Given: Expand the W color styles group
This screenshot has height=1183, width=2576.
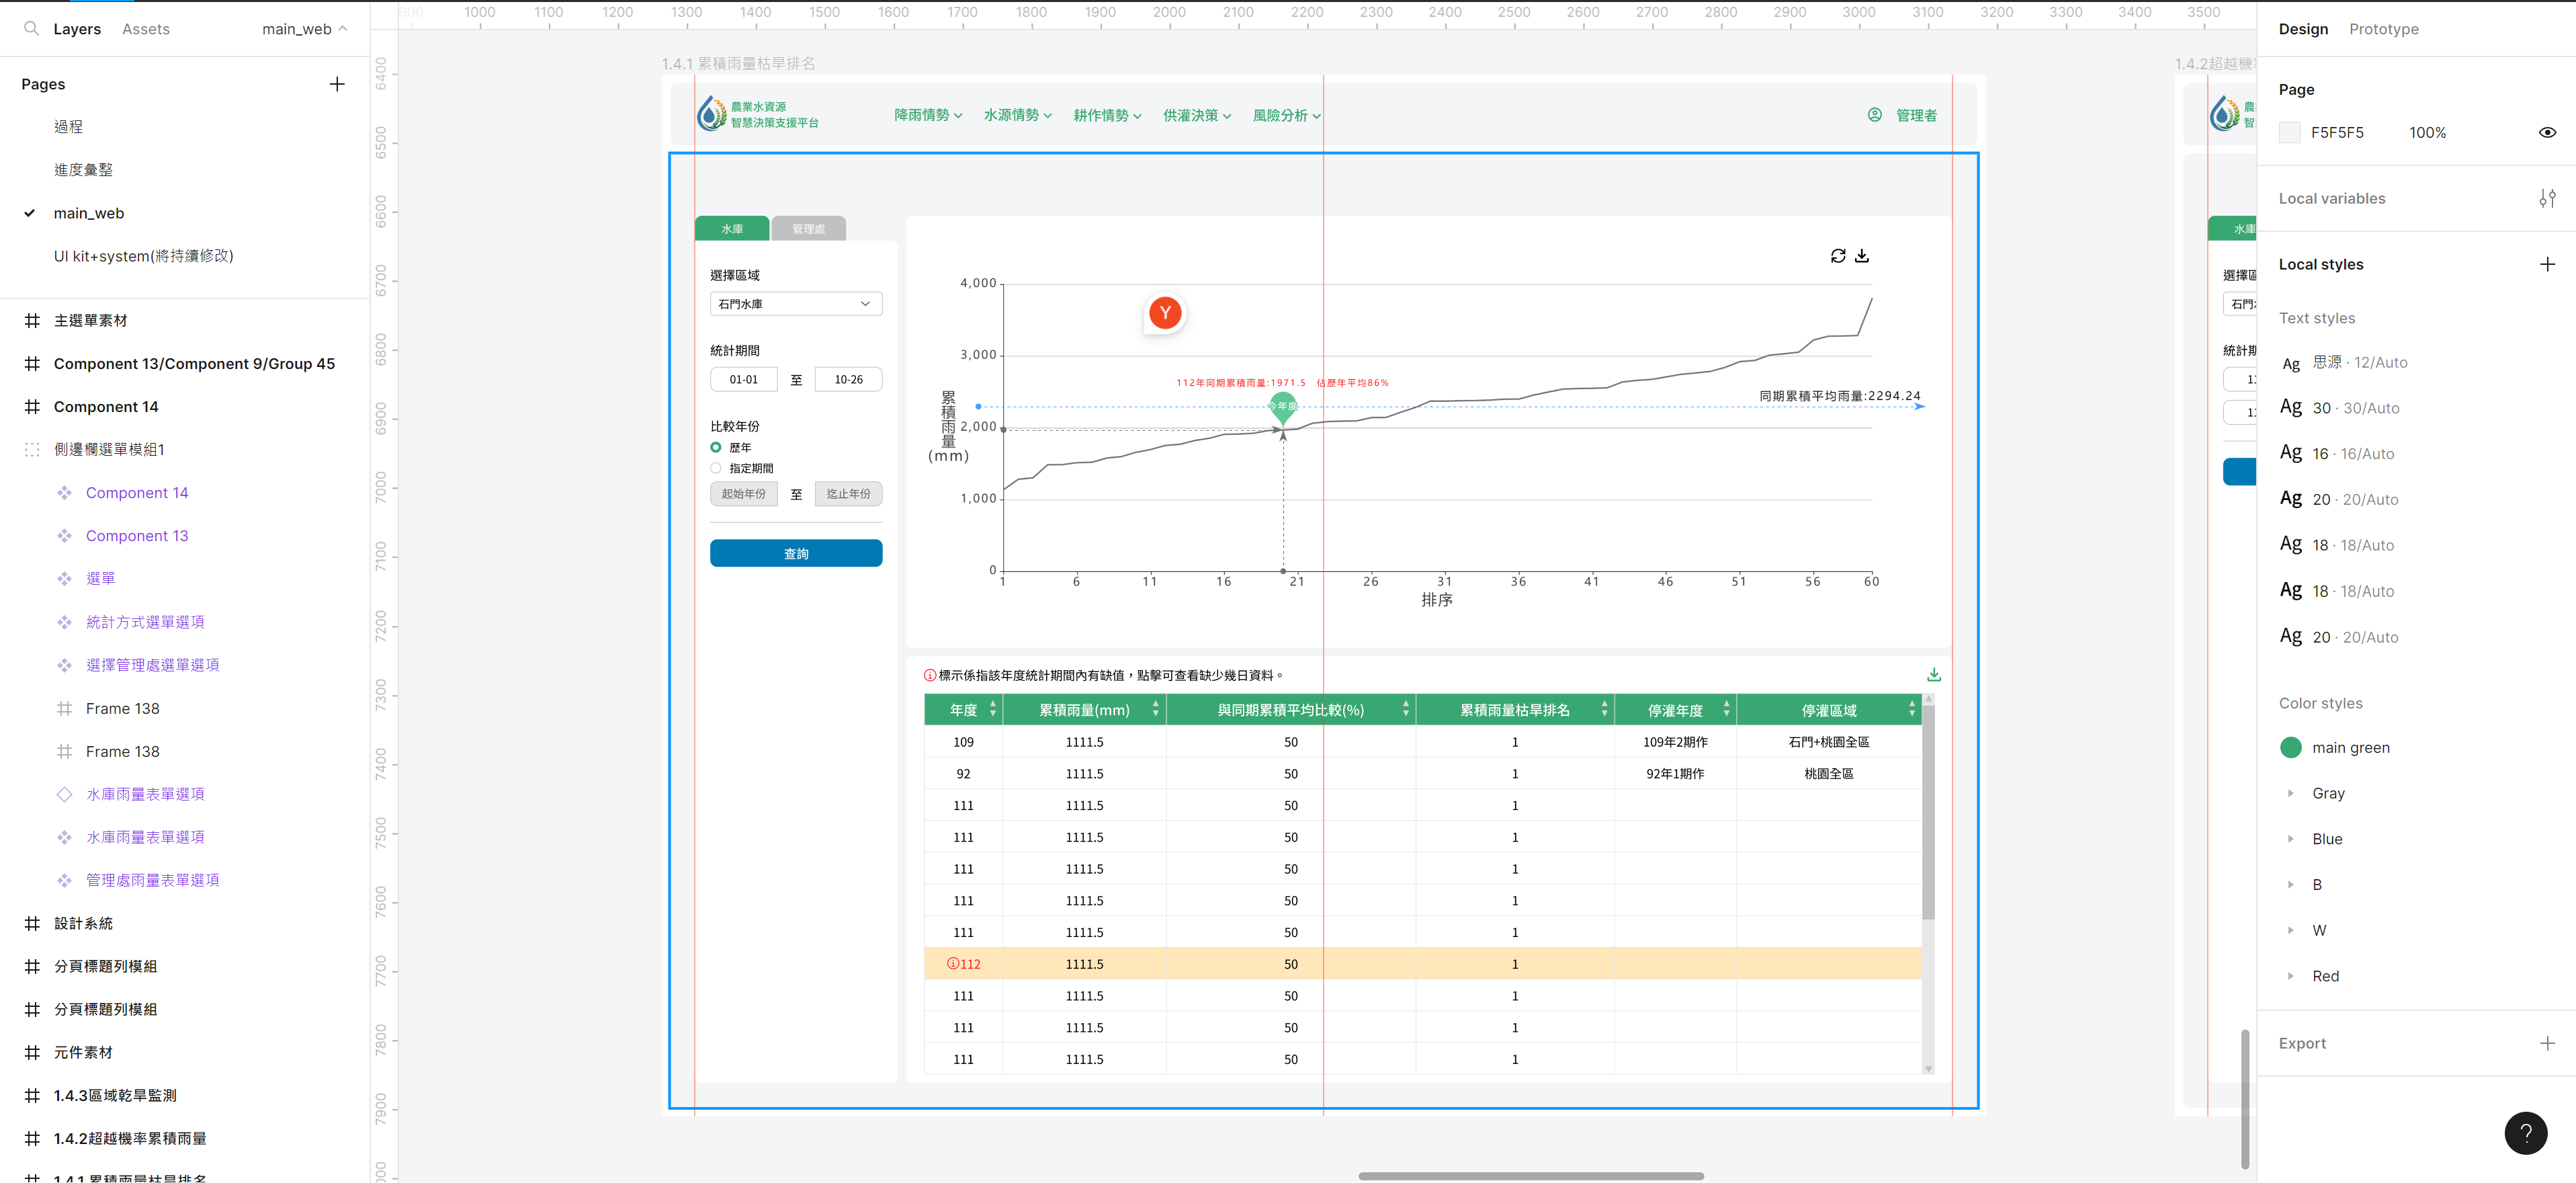Looking at the screenshot, I should pos(2290,930).
